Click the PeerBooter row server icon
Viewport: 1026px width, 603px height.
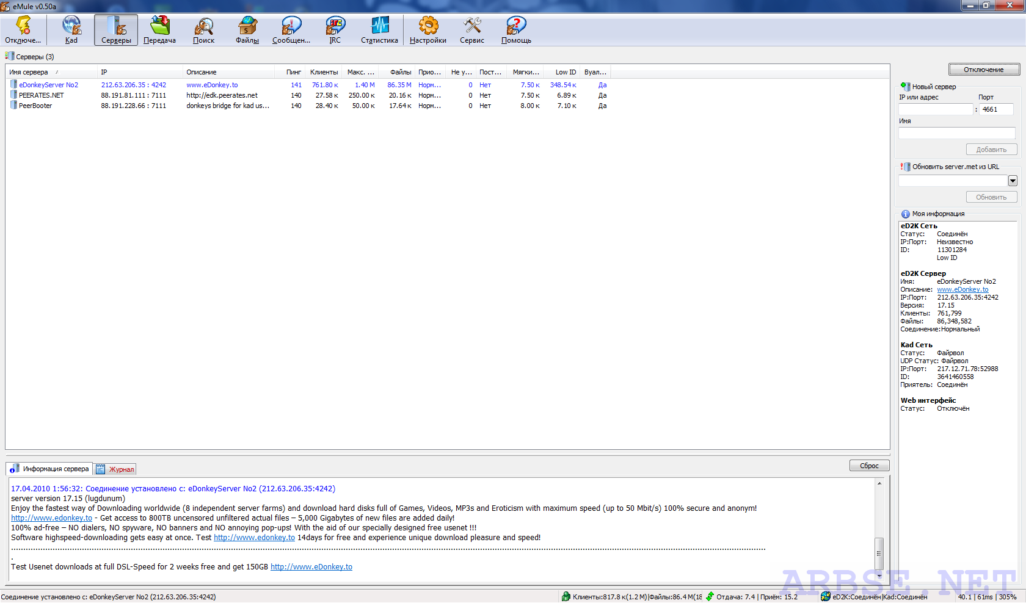tap(13, 106)
